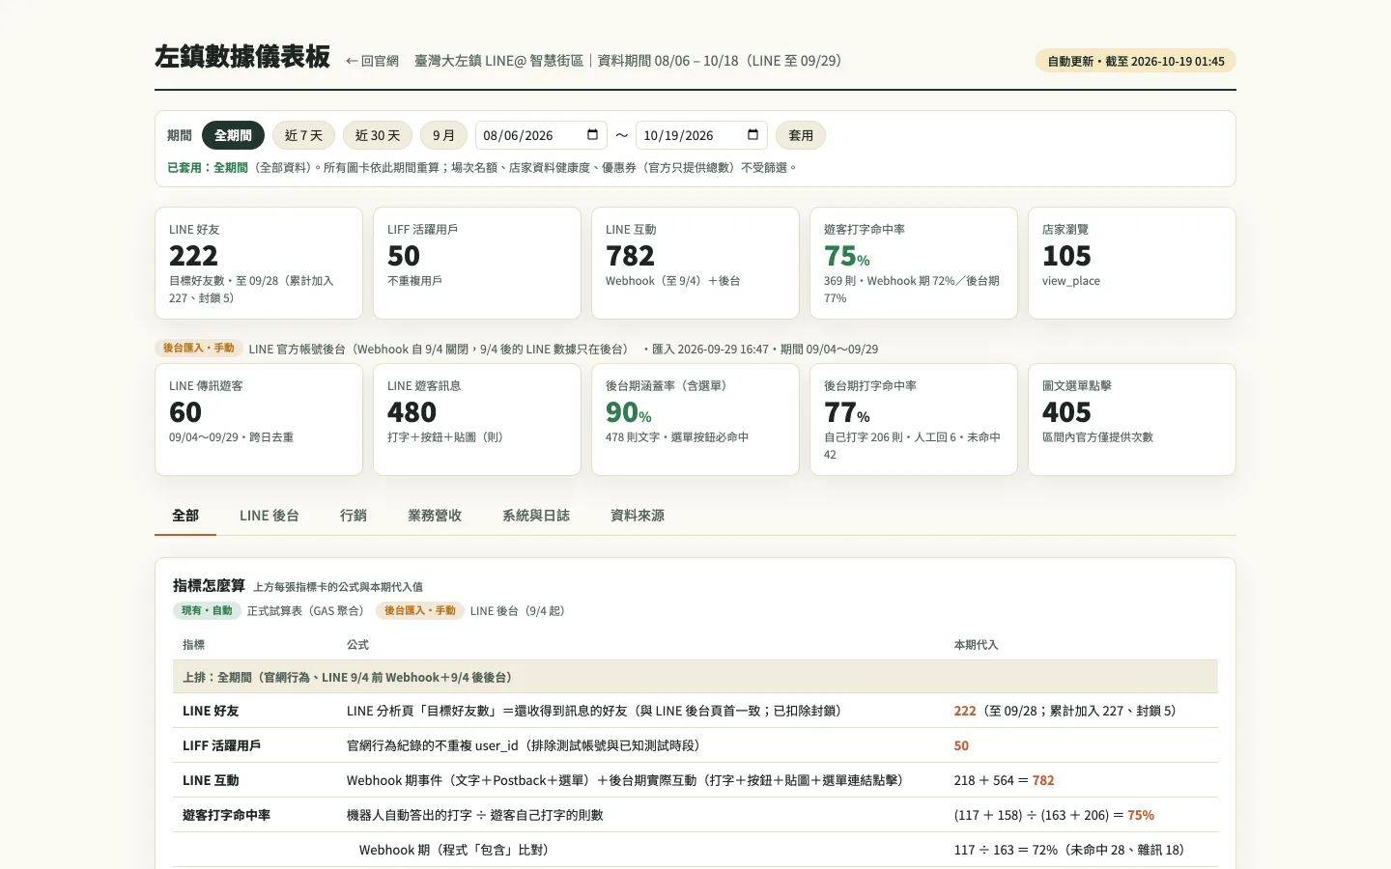This screenshot has width=1391, height=869.
Task: Click the 本期代入 column header
Action: tap(976, 644)
